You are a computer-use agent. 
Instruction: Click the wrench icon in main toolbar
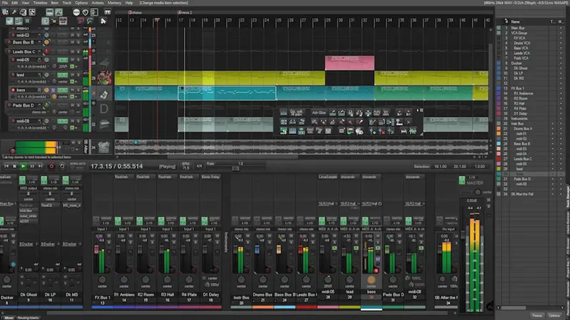tap(14, 12)
